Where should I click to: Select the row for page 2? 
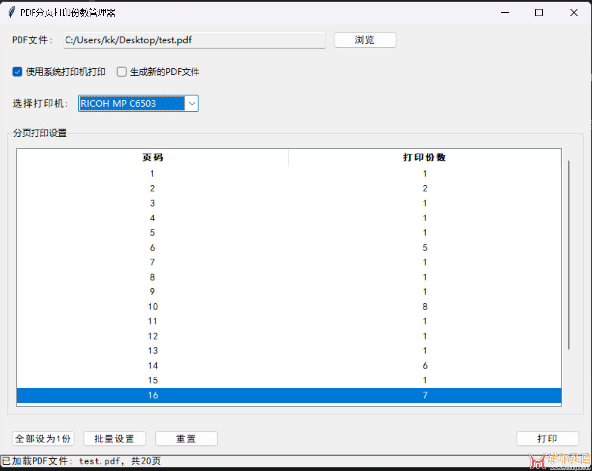tap(289, 188)
